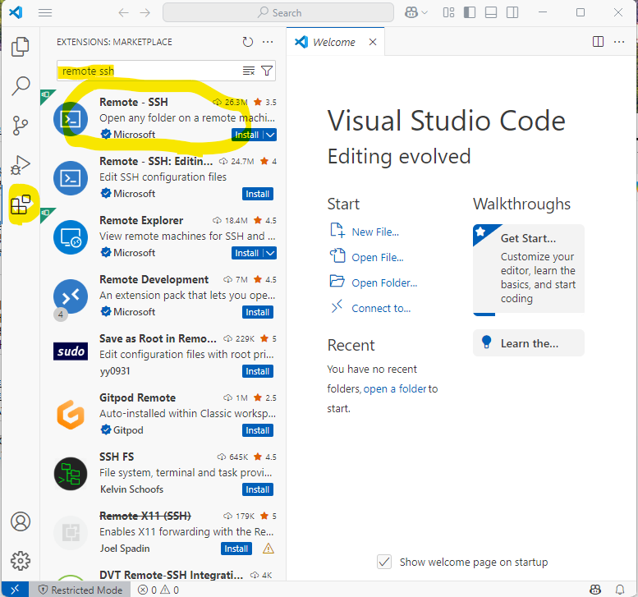Open the filter extensions funnel icon
This screenshot has width=638, height=597.
(267, 71)
